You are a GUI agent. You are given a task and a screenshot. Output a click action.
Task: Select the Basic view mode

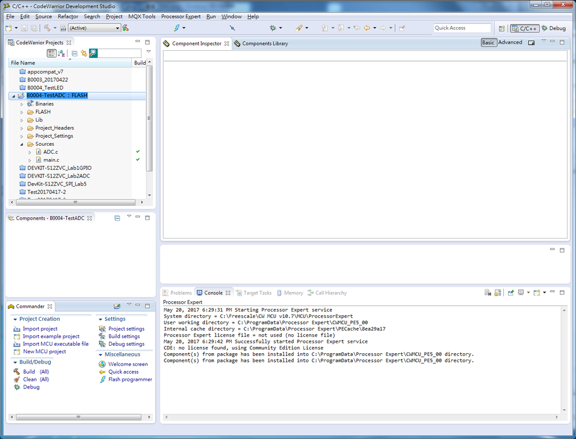click(x=488, y=43)
